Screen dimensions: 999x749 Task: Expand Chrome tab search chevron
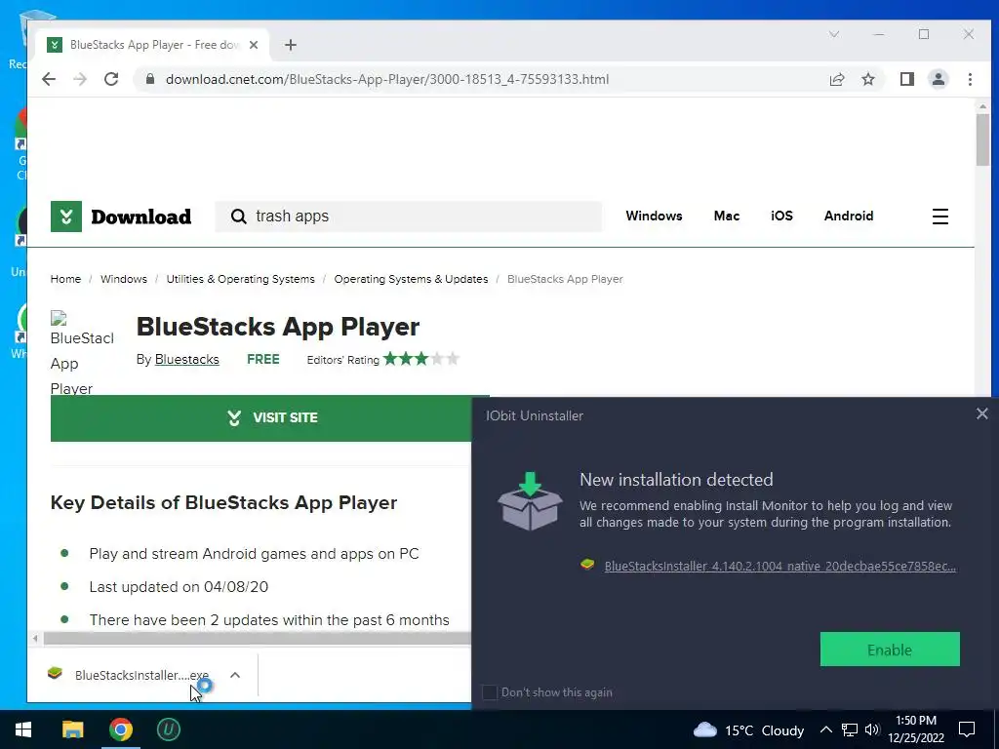pos(833,34)
